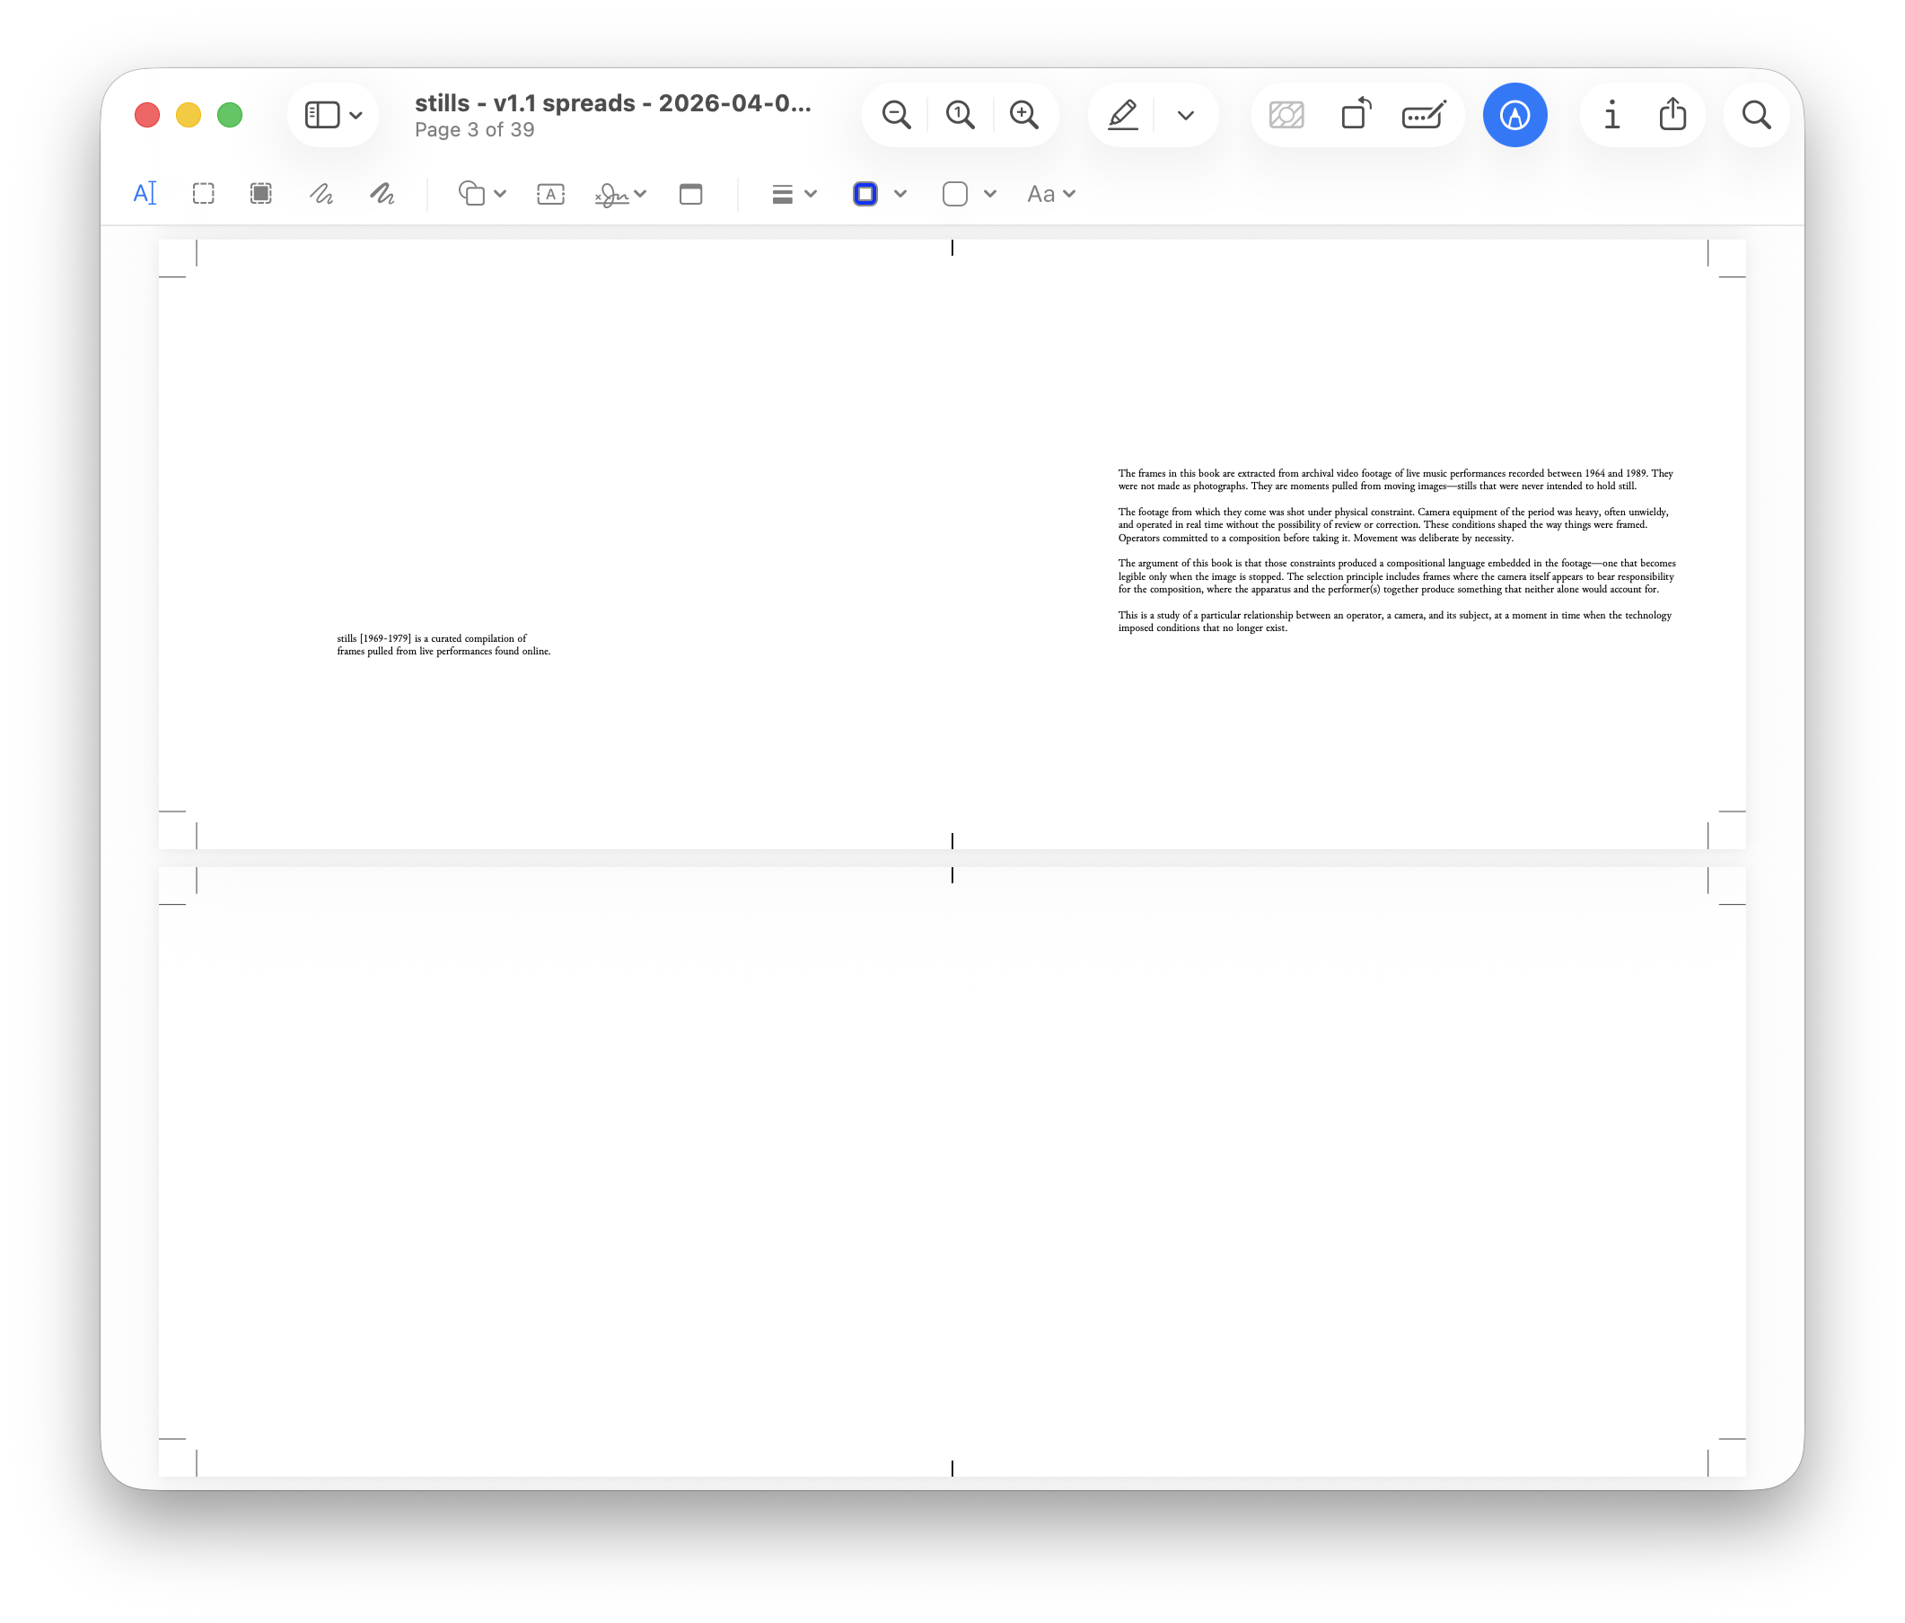1905x1623 pixels.
Task: Open the Share menu
Action: 1672,115
